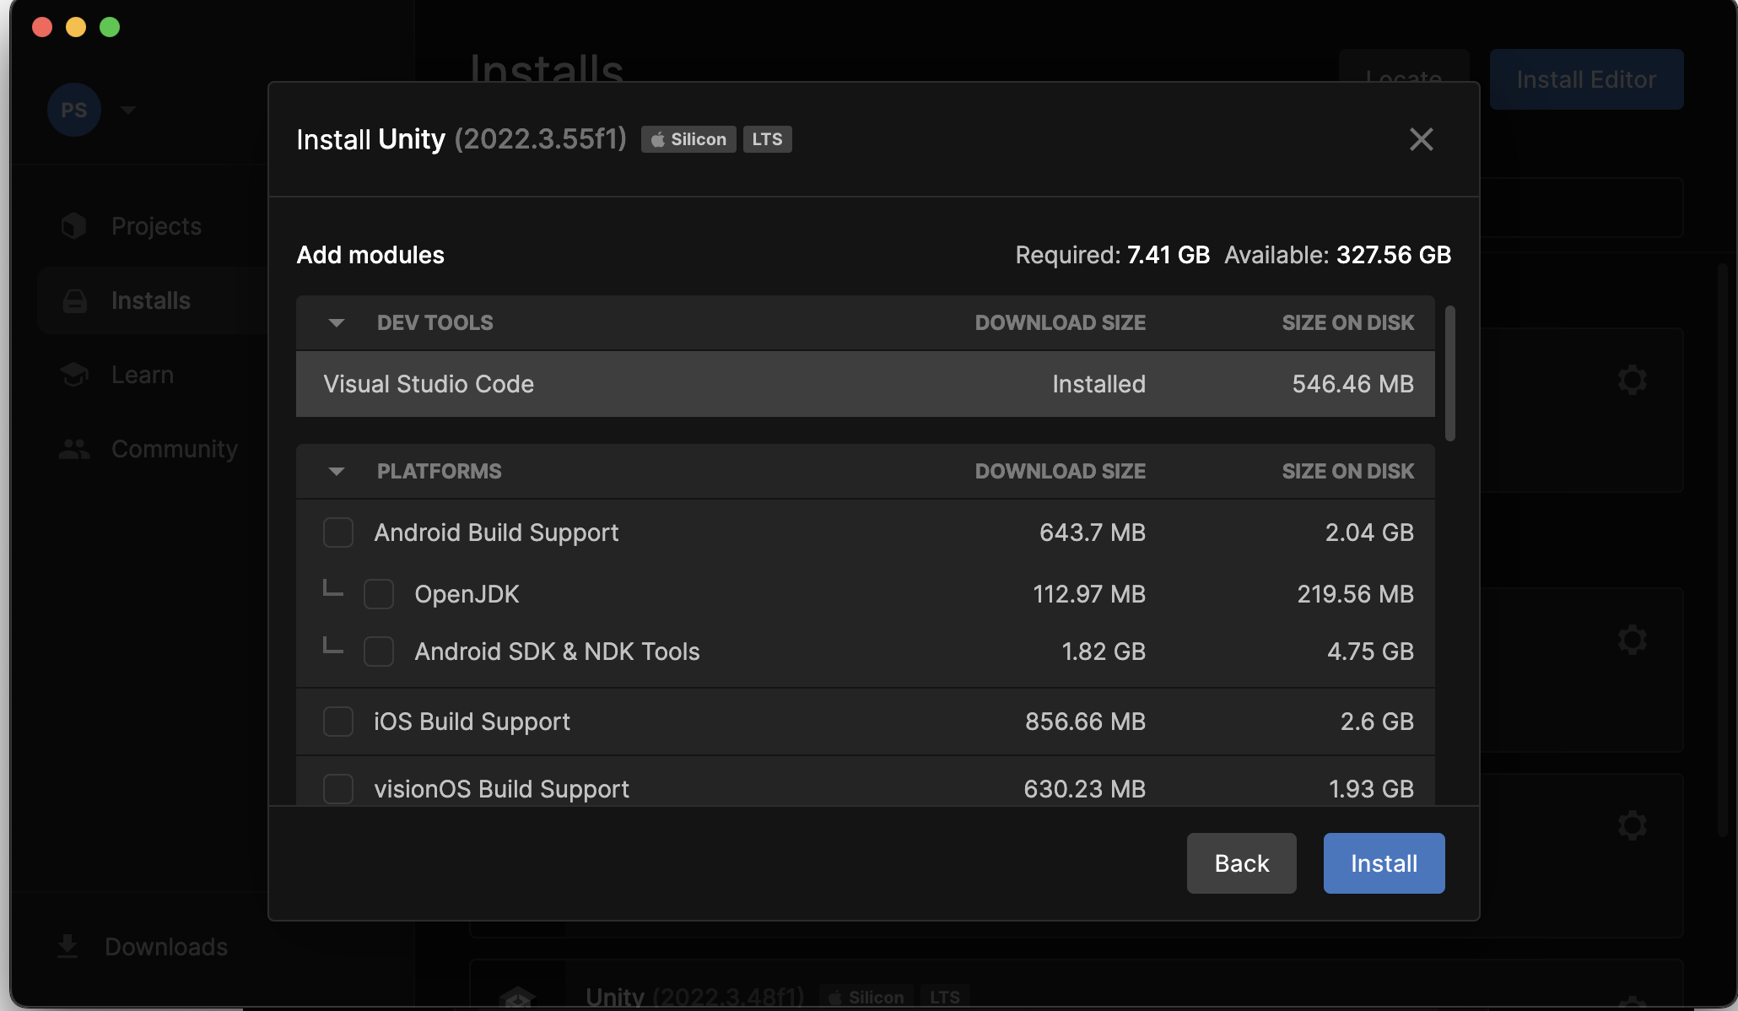The image size is (1738, 1011).
Task: Select the iOS Build Support checkbox
Action: point(338,722)
